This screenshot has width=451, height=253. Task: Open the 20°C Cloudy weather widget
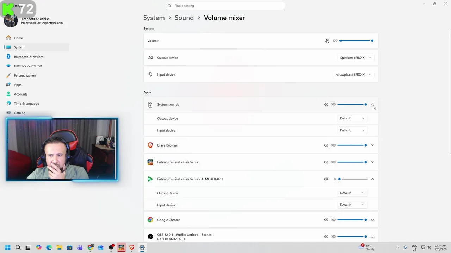pos(367,247)
